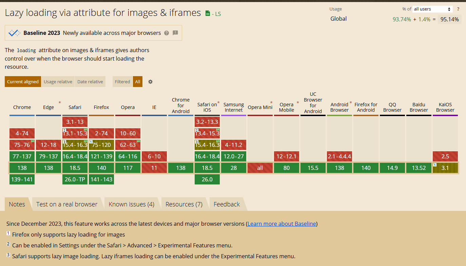Click the Baseline feedback flag icon
The image size is (466, 266).
175,33
